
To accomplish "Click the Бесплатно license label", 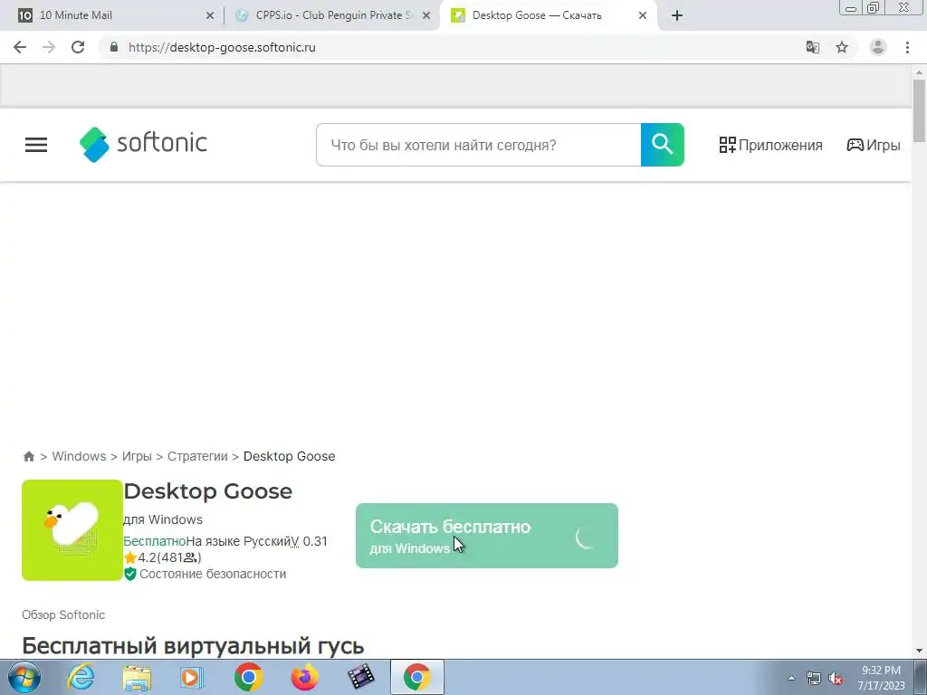I will coord(154,541).
